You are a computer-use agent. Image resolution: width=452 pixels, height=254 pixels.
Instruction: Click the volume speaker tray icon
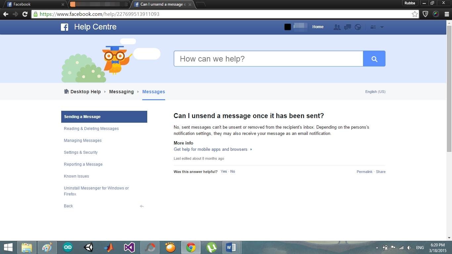pos(409,248)
